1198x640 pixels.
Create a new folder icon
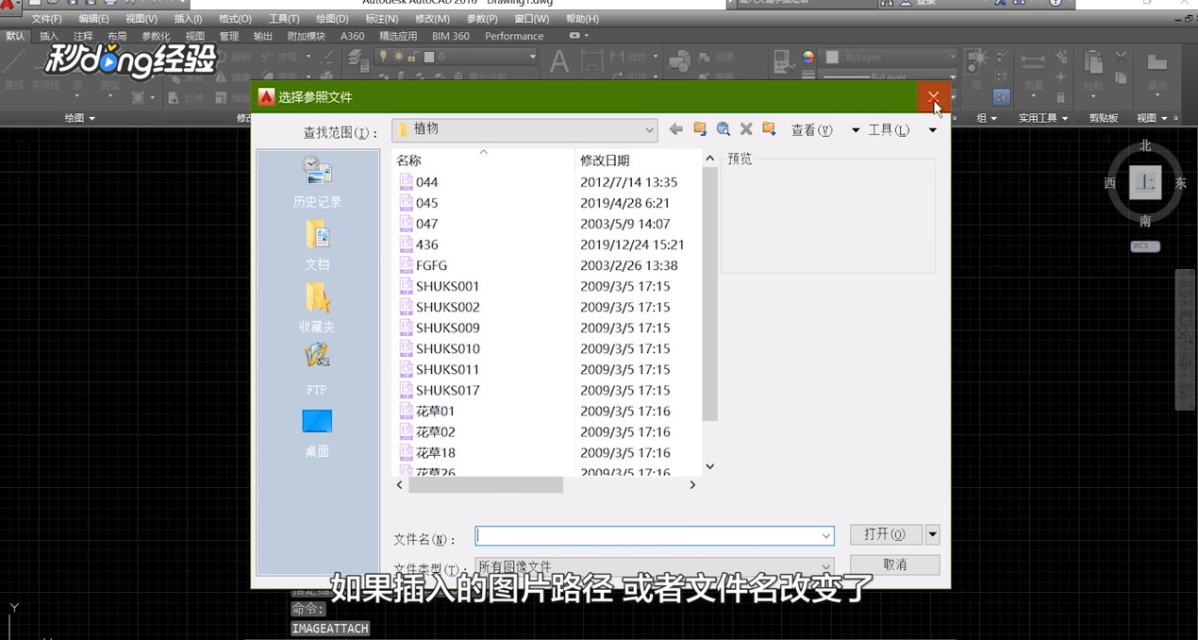[770, 129]
